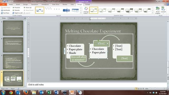Click the Slide Sorter view button
This screenshot has width=169, height=95.
[x=139, y=89]
